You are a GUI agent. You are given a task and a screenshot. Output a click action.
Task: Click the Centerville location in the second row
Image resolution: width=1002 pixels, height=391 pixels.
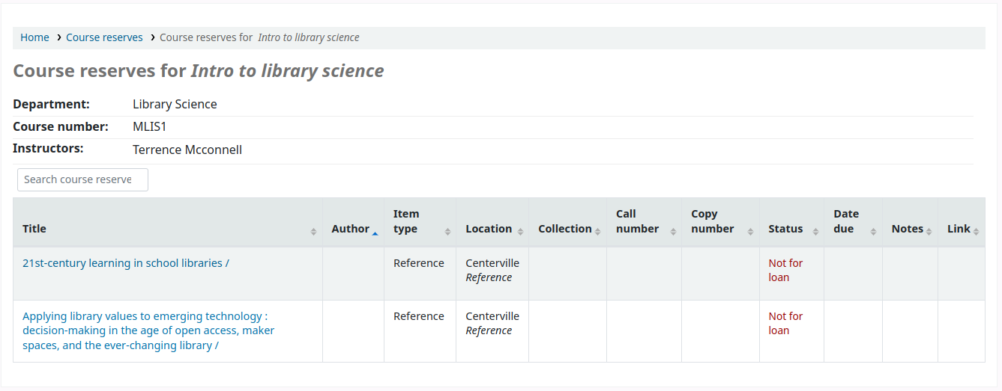pos(492,316)
